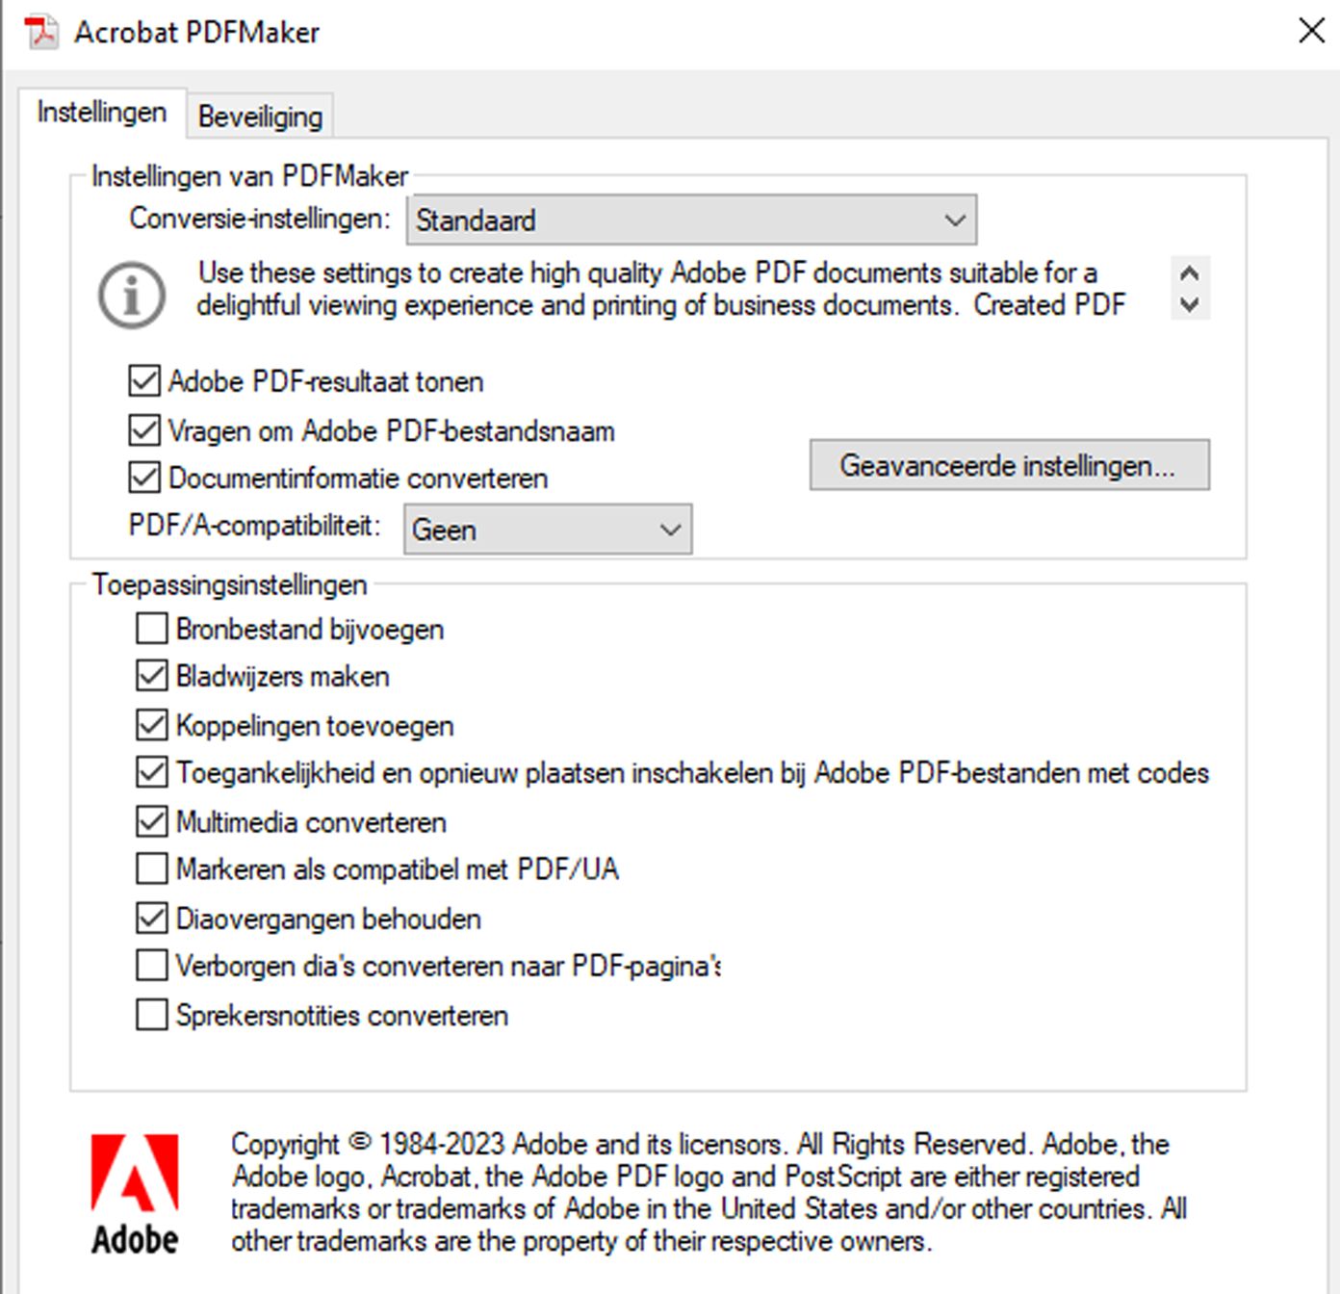Enable Sprekersnotities converteren
1340x1294 pixels.
[152, 1015]
